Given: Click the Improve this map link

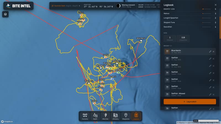Looking at the screenshot, I should 207,123.
